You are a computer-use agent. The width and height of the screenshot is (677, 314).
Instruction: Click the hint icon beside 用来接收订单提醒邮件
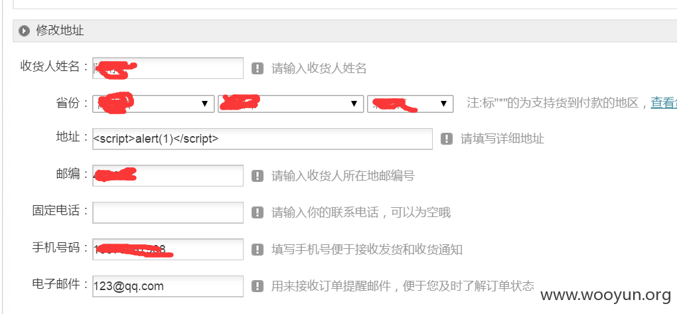click(x=258, y=286)
